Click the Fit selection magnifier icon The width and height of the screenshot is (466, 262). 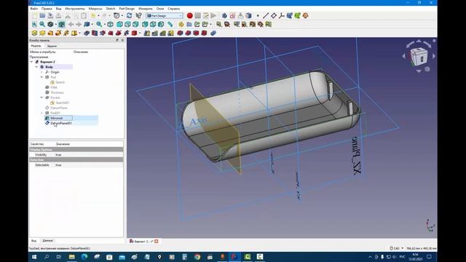tap(42, 24)
